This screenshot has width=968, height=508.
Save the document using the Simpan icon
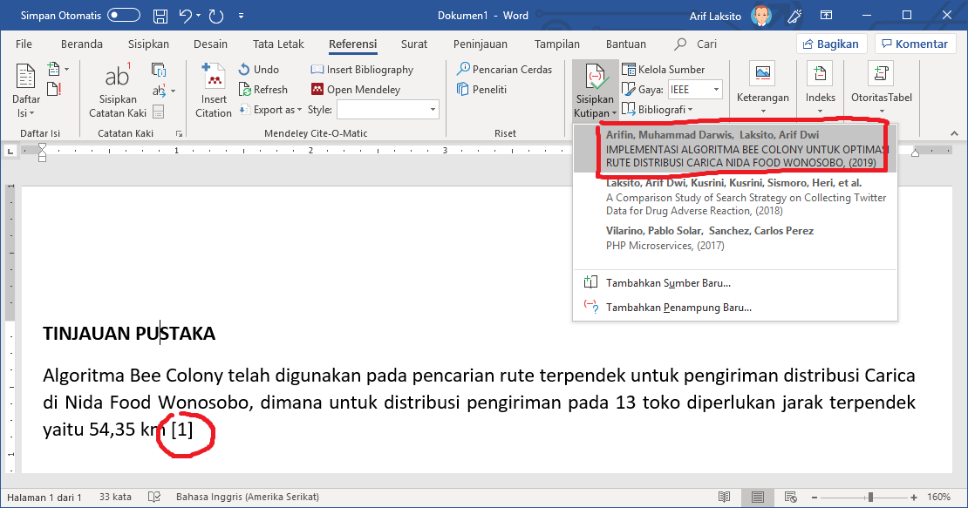coord(159,15)
